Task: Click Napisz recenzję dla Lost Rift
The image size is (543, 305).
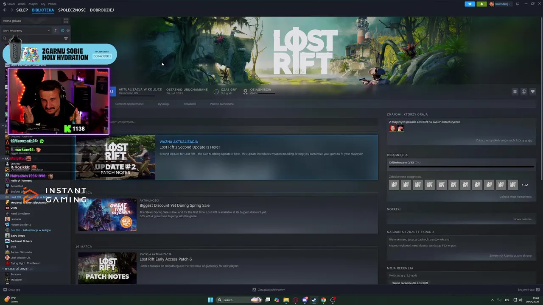Action: tap(410, 283)
